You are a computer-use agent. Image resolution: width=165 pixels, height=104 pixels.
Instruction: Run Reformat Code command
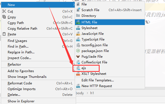(x=38, y=83)
